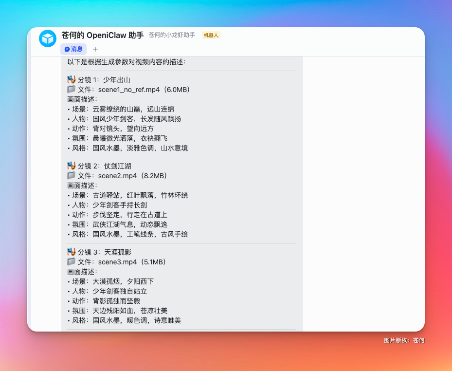
Task: Click the subtitle 苍何的小龙虾助手
Action: [x=172, y=35]
